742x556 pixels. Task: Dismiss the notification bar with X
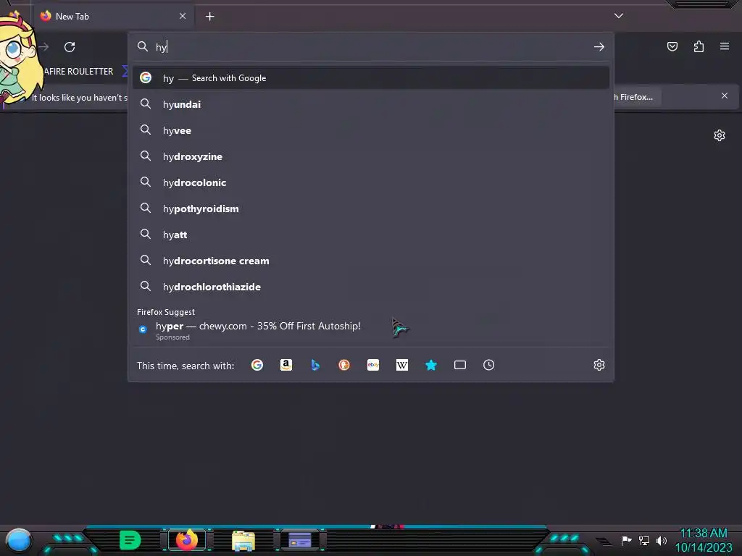click(x=725, y=96)
